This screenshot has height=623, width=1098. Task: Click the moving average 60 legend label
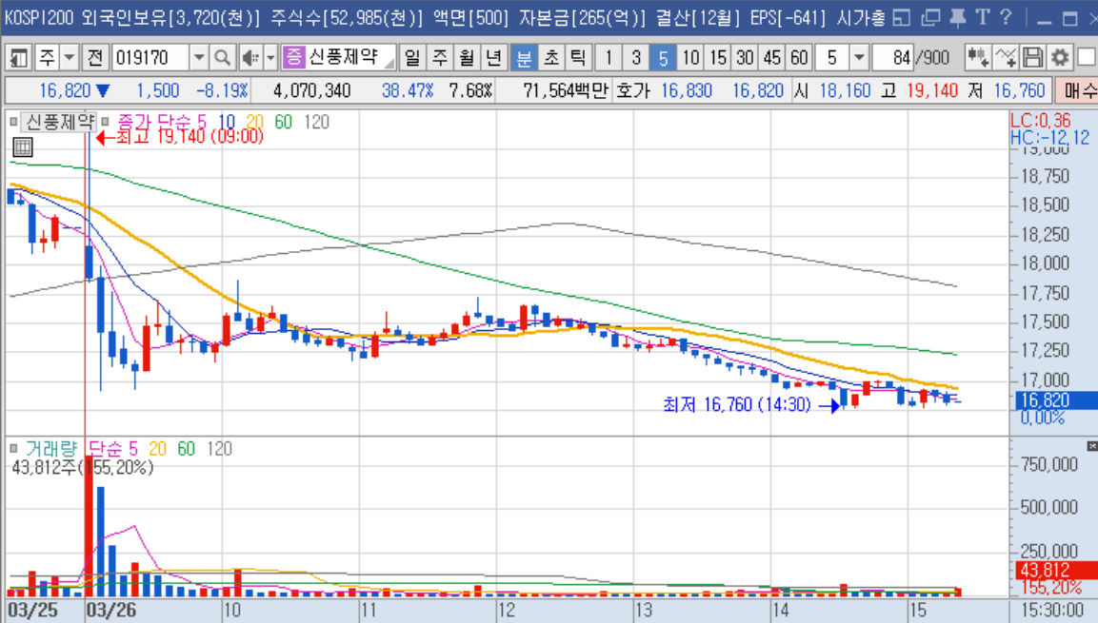pyautogui.click(x=283, y=123)
